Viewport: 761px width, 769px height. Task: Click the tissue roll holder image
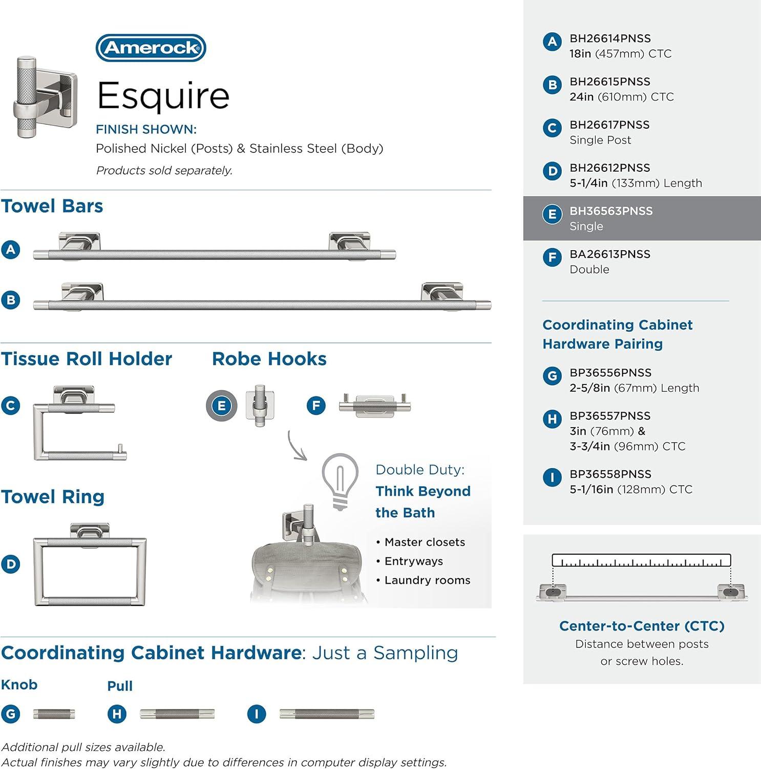[x=80, y=423]
